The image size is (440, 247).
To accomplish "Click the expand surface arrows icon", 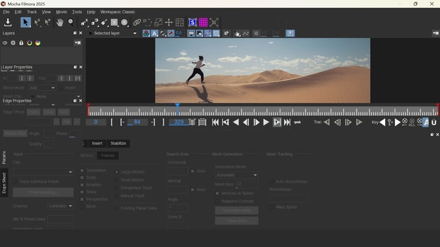I will [x=214, y=23].
